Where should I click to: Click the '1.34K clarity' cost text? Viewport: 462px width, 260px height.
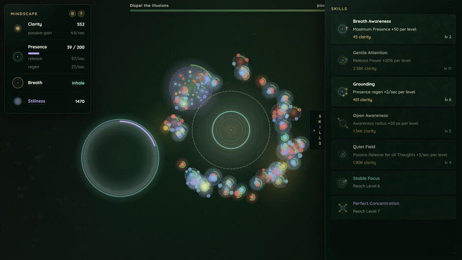[x=364, y=131]
